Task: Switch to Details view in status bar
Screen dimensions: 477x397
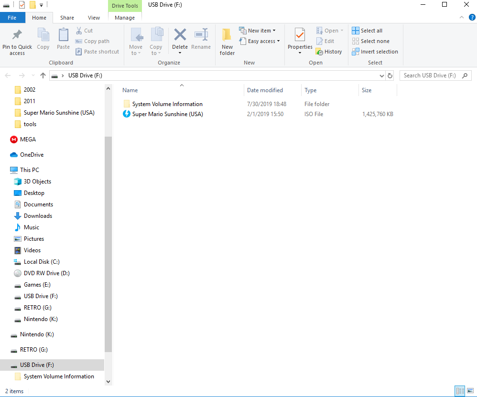Action: click(x=460, y=391)
